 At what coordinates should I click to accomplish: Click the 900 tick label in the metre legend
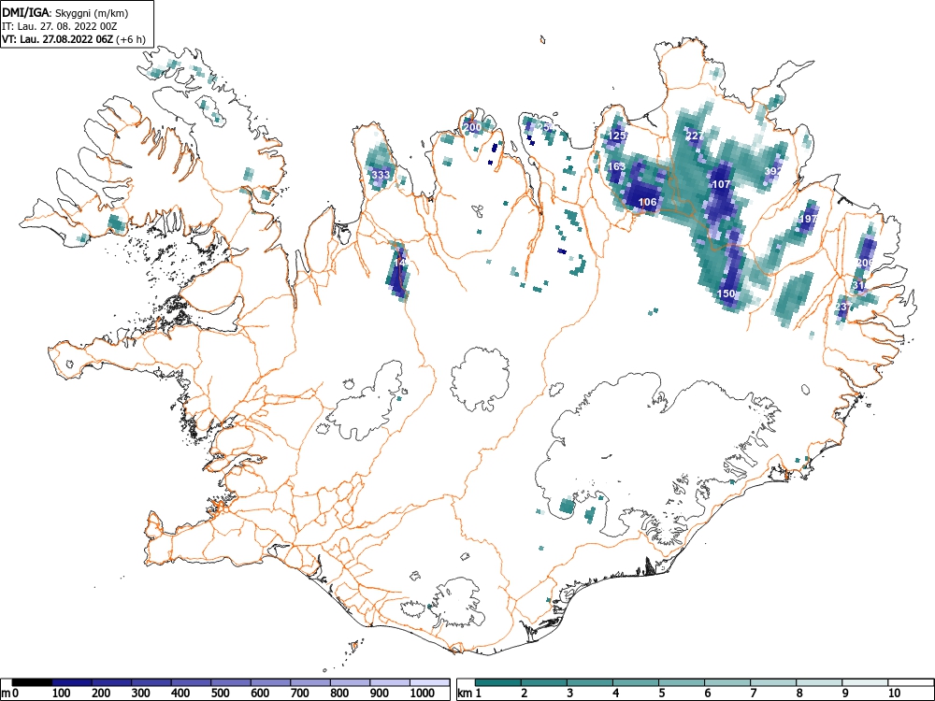coord(380,693)
